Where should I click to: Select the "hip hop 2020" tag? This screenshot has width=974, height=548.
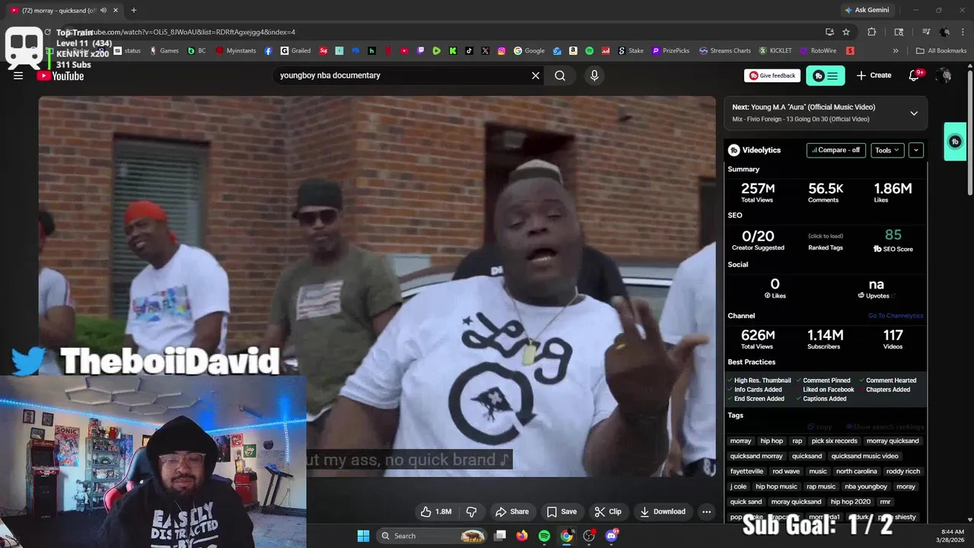click(x=850, y=502)
